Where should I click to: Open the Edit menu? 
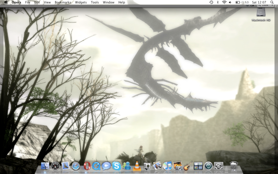pos(37,2)
